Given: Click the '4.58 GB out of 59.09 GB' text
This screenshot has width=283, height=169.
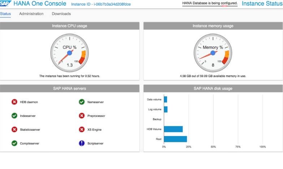Looking at the screenshot, I should click(x=213, y=76).
